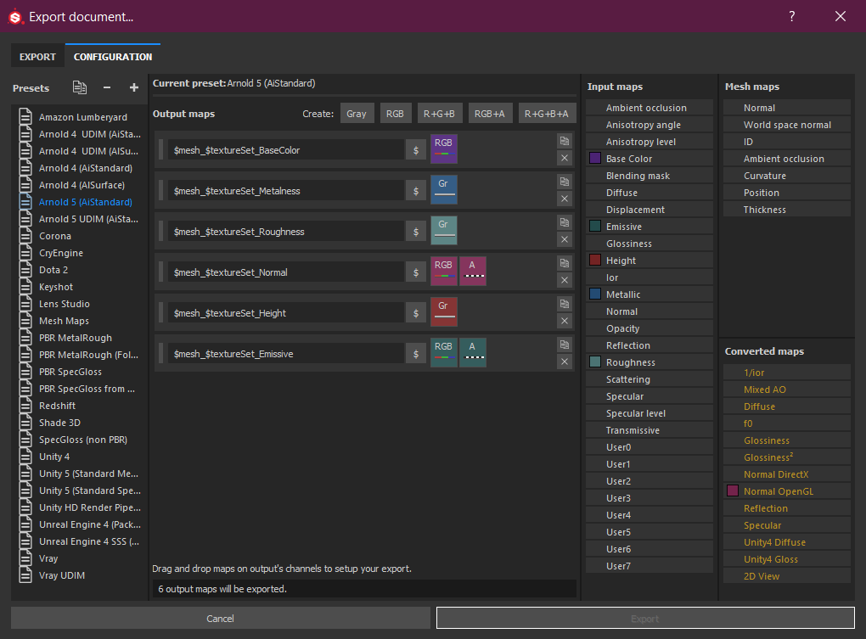
Task: Duplicate the Metalness output map
Action: [x=565, y=182]
